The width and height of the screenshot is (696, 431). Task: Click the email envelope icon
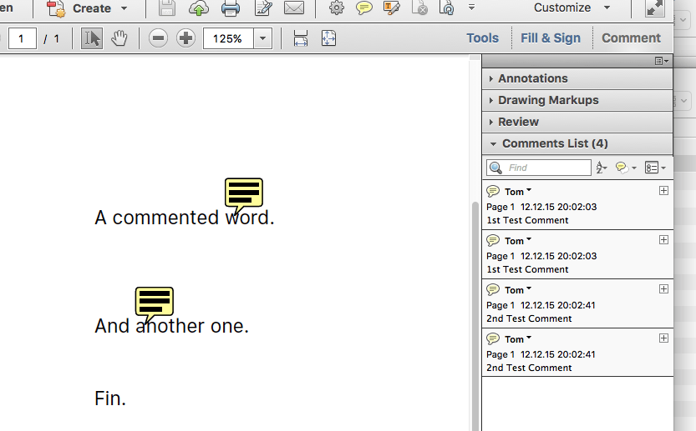tap(293, 8)
